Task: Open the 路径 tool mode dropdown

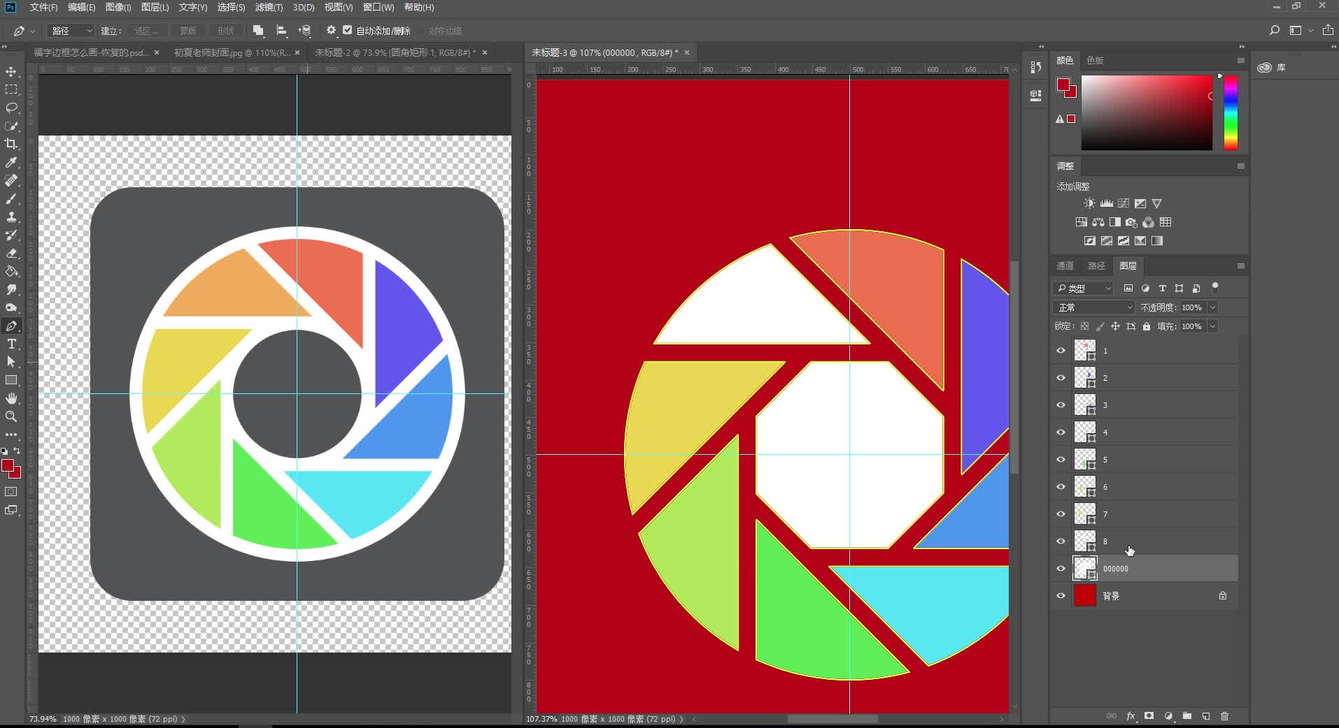Action: (x=70, y=31)
